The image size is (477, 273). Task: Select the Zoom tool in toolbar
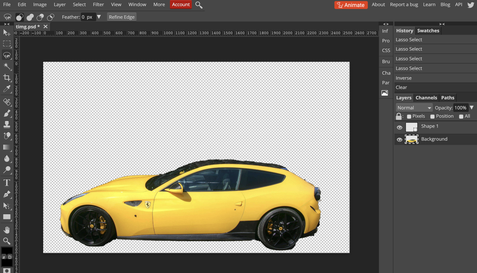[x=7, y=241]
